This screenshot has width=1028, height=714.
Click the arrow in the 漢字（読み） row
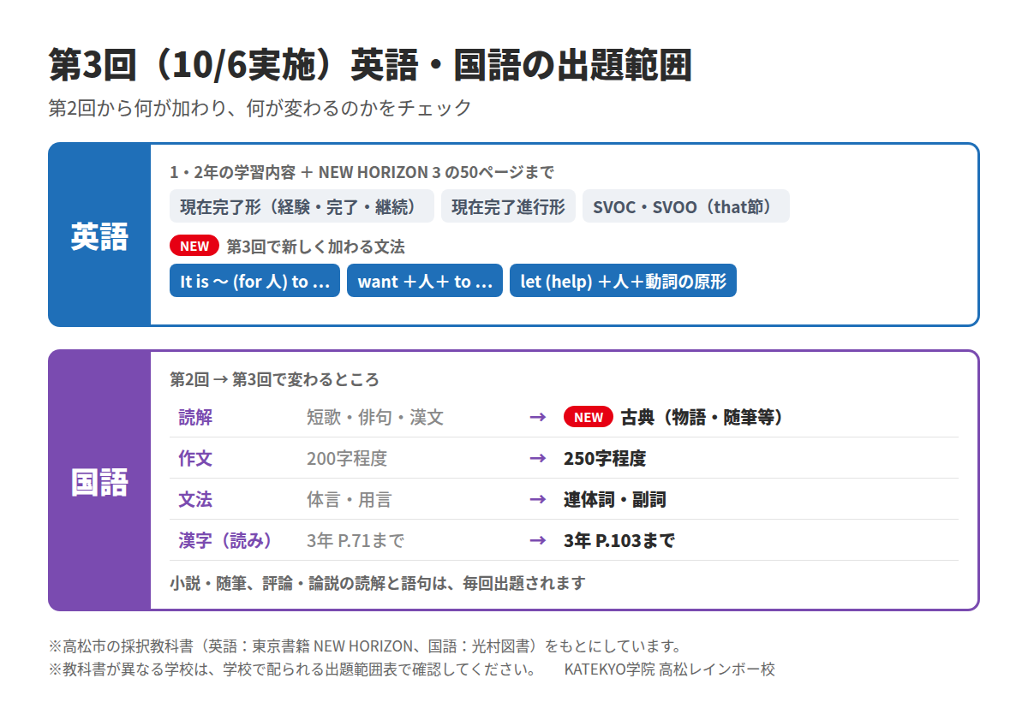coord(537,540)
